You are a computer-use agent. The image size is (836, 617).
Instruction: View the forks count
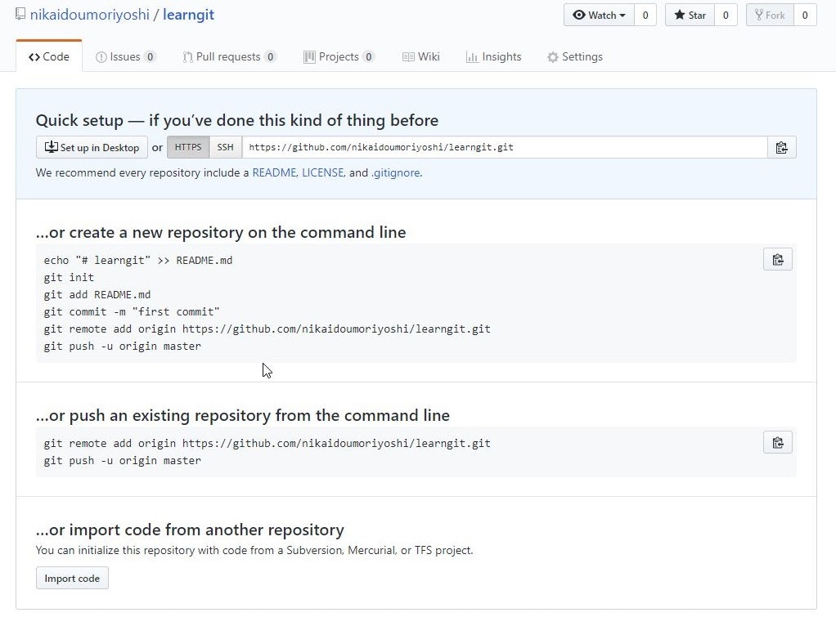805,16
